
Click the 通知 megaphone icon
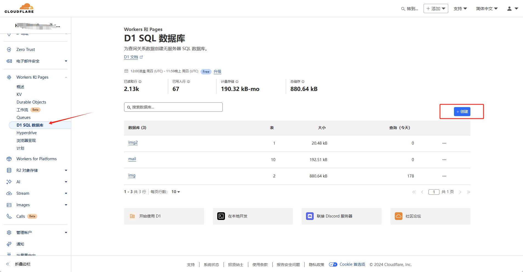coord(9,244)
